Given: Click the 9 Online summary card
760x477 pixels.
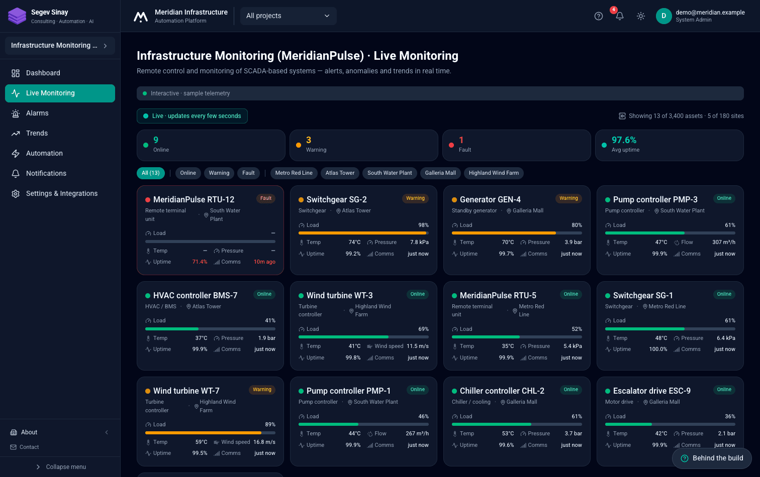Looking at the screenshot, I should [x=211, y=146].
